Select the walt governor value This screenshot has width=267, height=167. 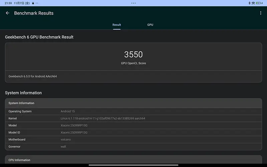(63, 147)
